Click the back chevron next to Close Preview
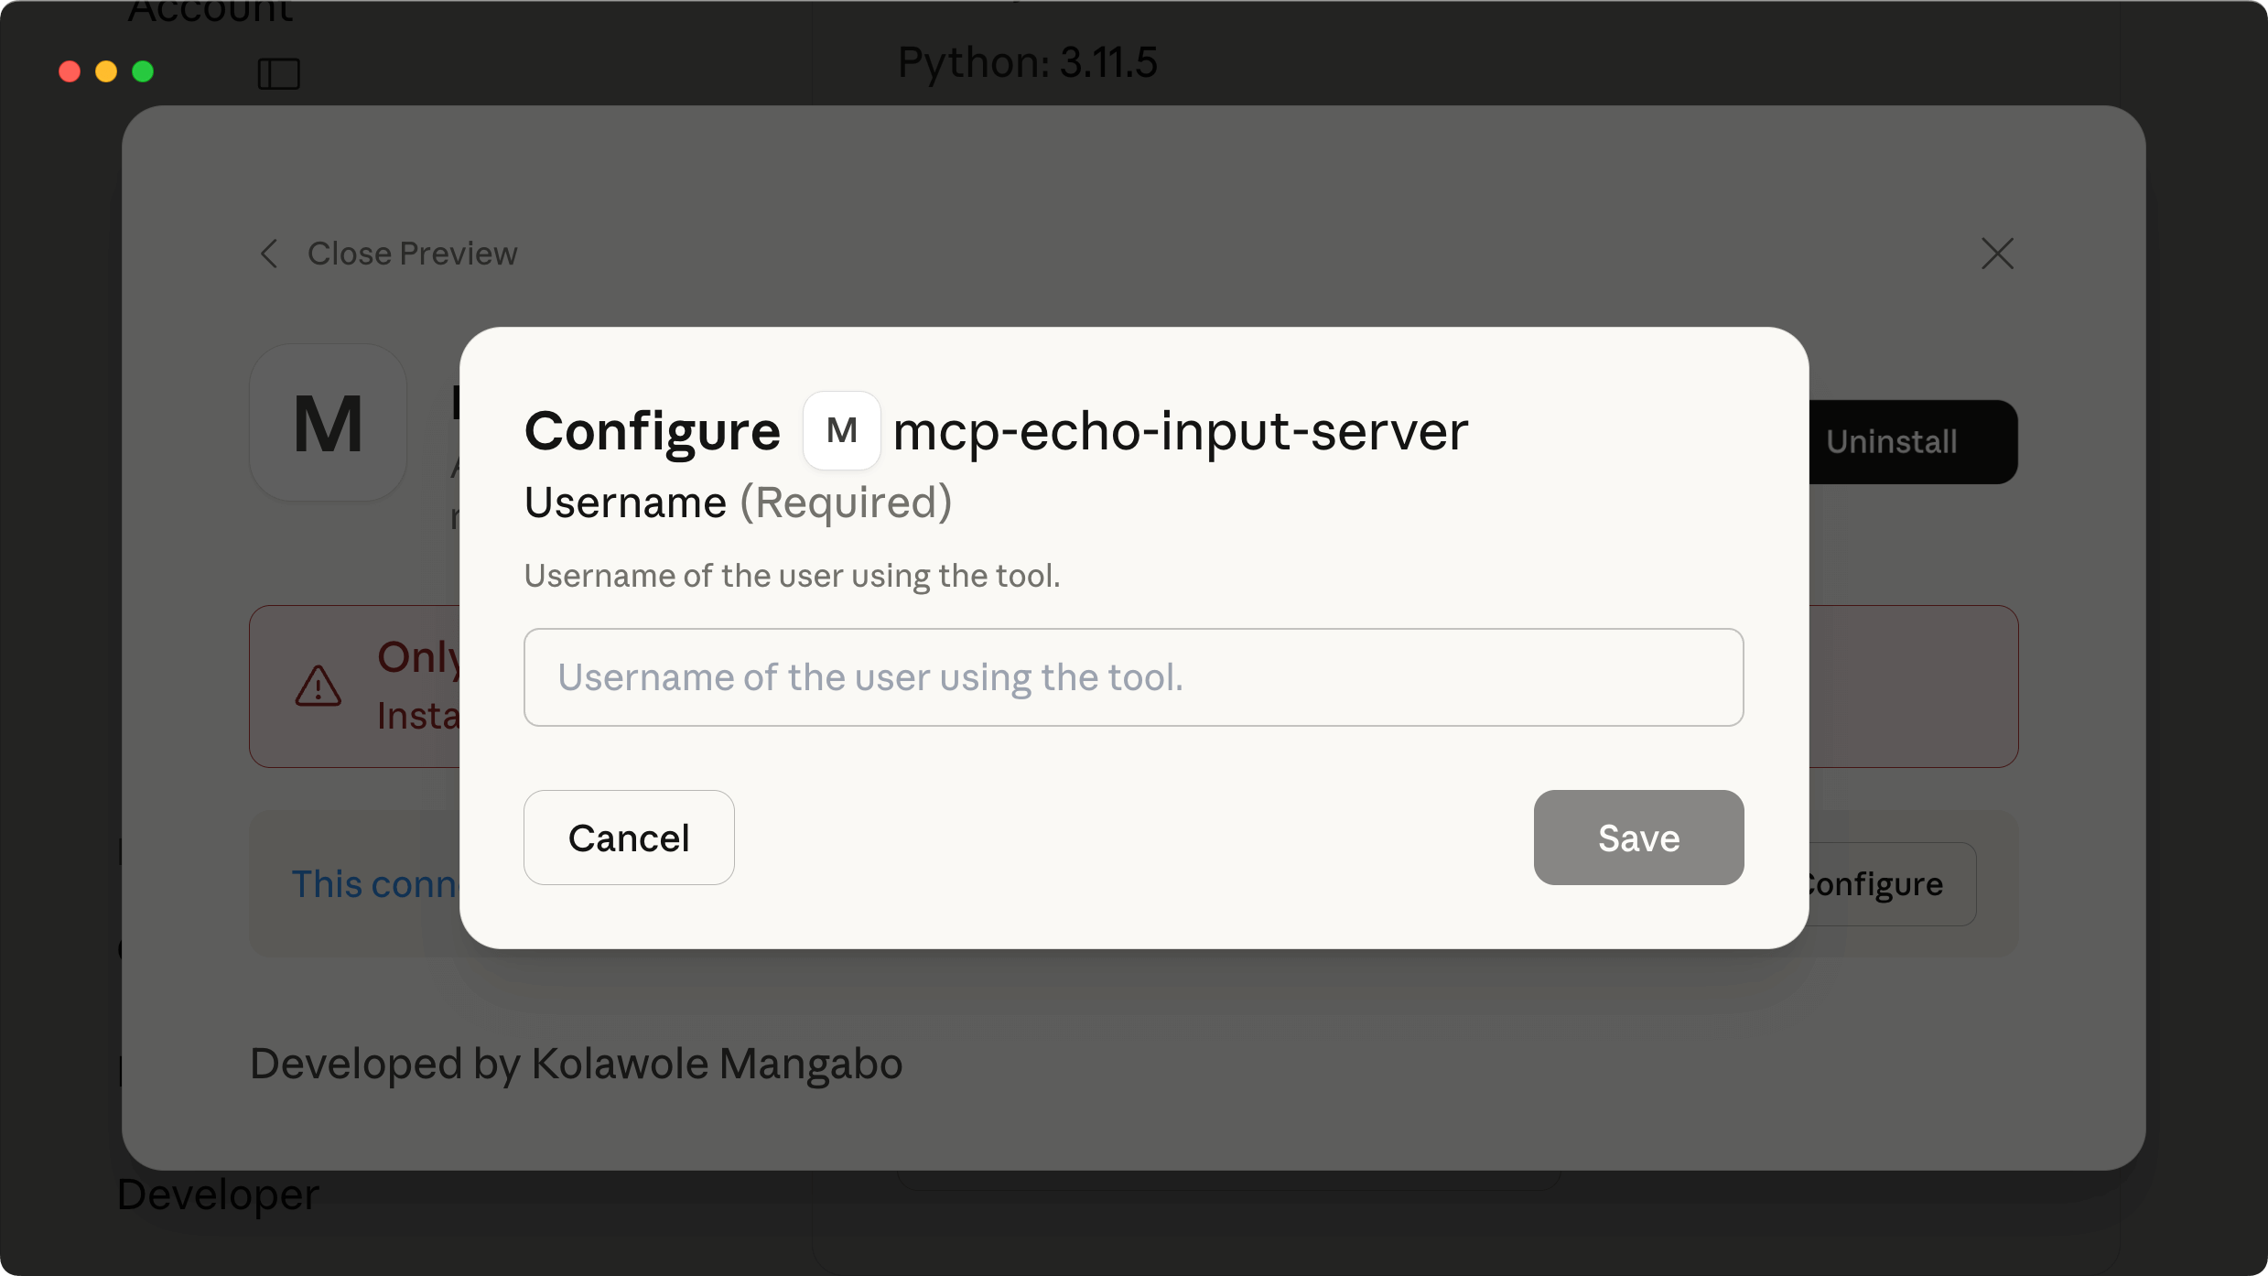The width and height of the screenshot is (2268, 1276). (269, 254)
